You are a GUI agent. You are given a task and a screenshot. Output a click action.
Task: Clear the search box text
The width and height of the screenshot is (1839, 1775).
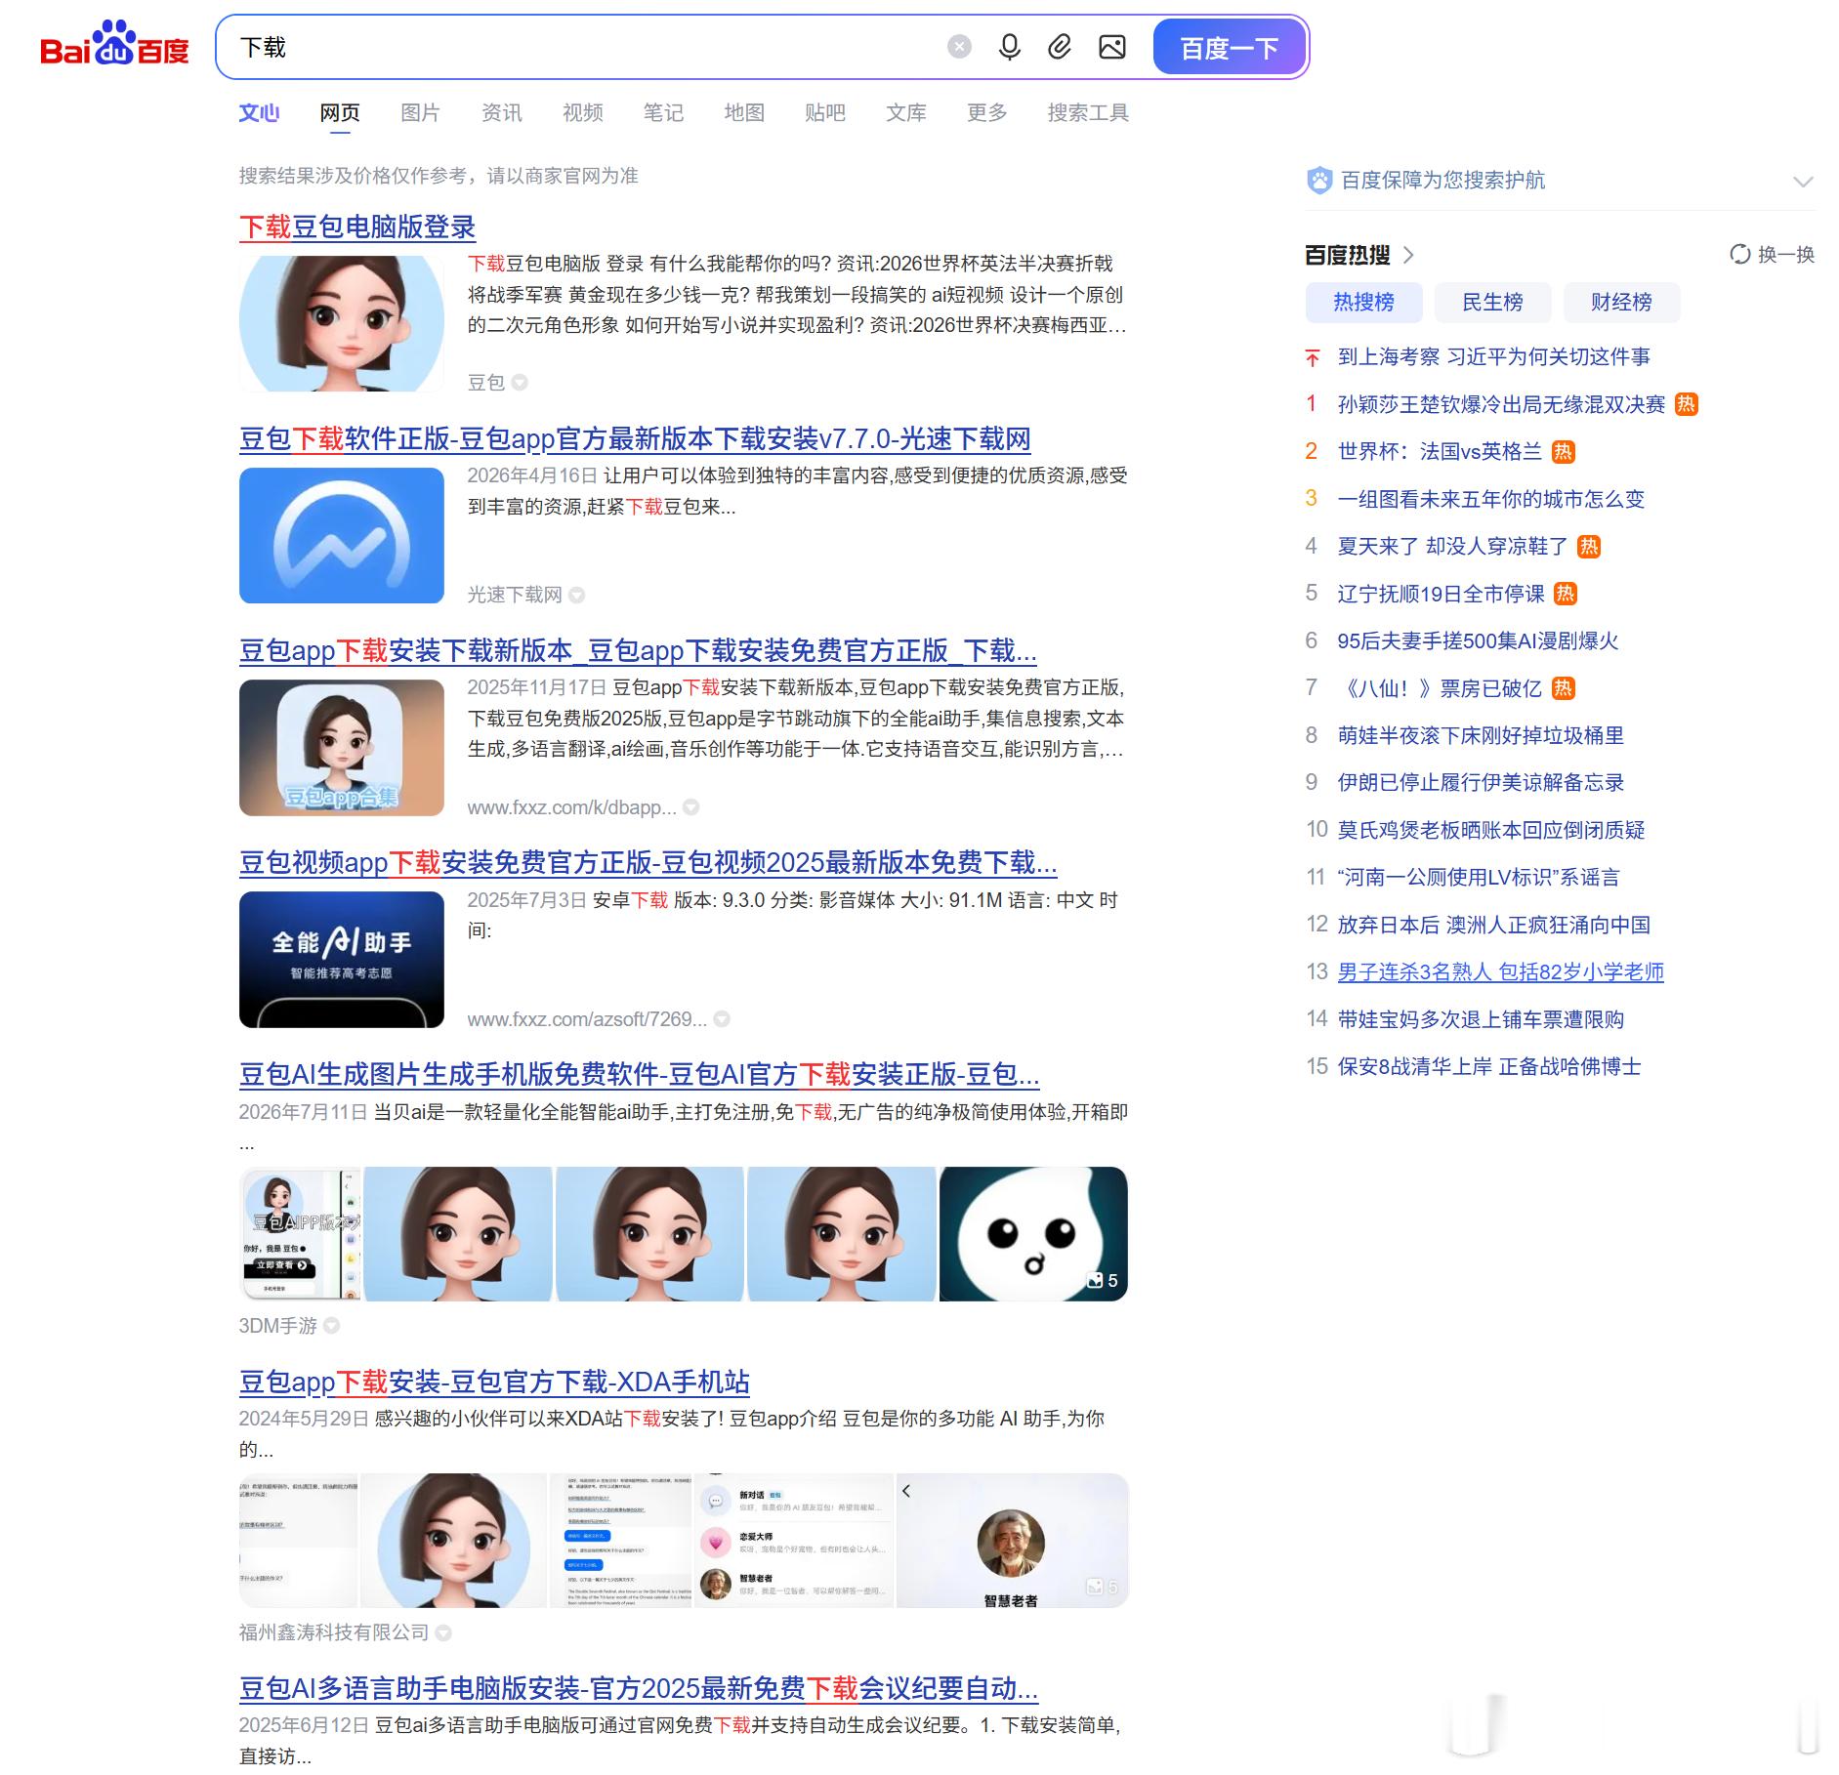click(x=960, y=47)
